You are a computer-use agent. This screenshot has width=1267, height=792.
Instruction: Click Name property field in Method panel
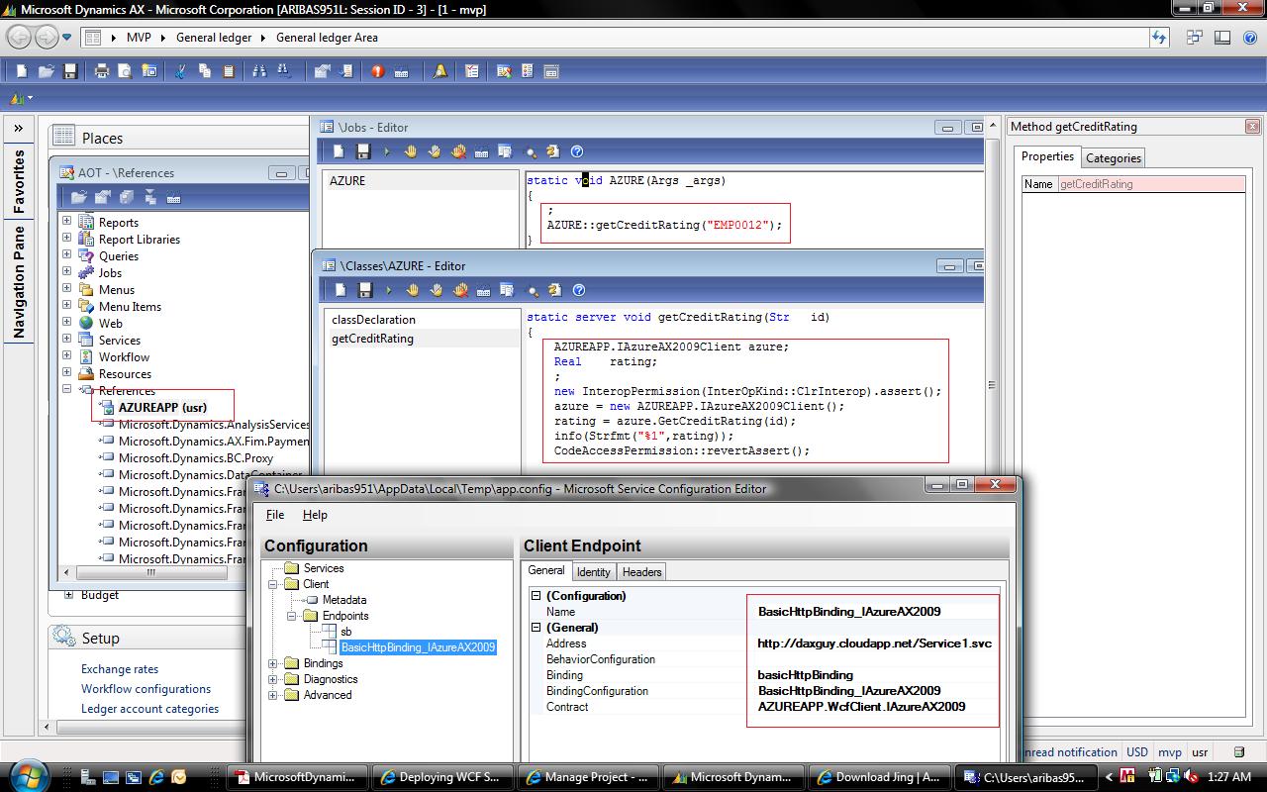click(x=1151, y=184)
